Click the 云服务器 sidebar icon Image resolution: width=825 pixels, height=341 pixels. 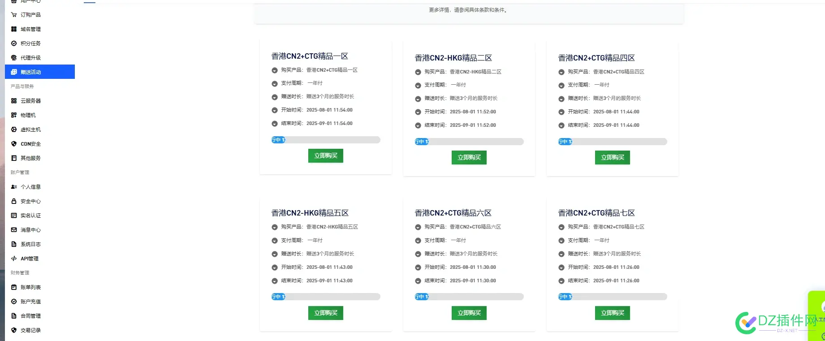[x=14, y=101]
